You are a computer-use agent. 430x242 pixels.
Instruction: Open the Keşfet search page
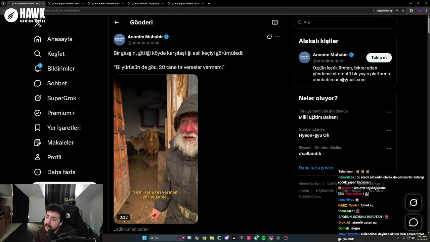[49, 54]
